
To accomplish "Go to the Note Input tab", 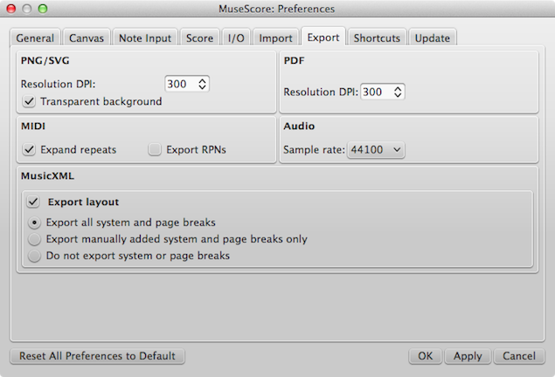I will tap(145, 38).
